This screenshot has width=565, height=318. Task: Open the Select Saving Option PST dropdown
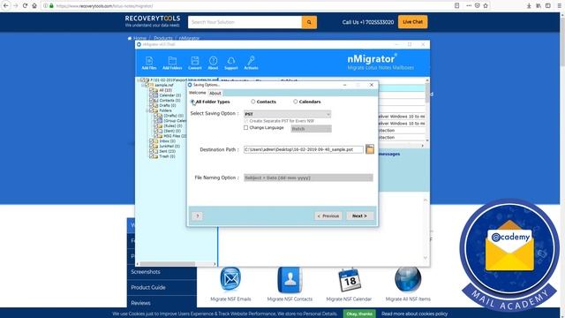point(287,114)
